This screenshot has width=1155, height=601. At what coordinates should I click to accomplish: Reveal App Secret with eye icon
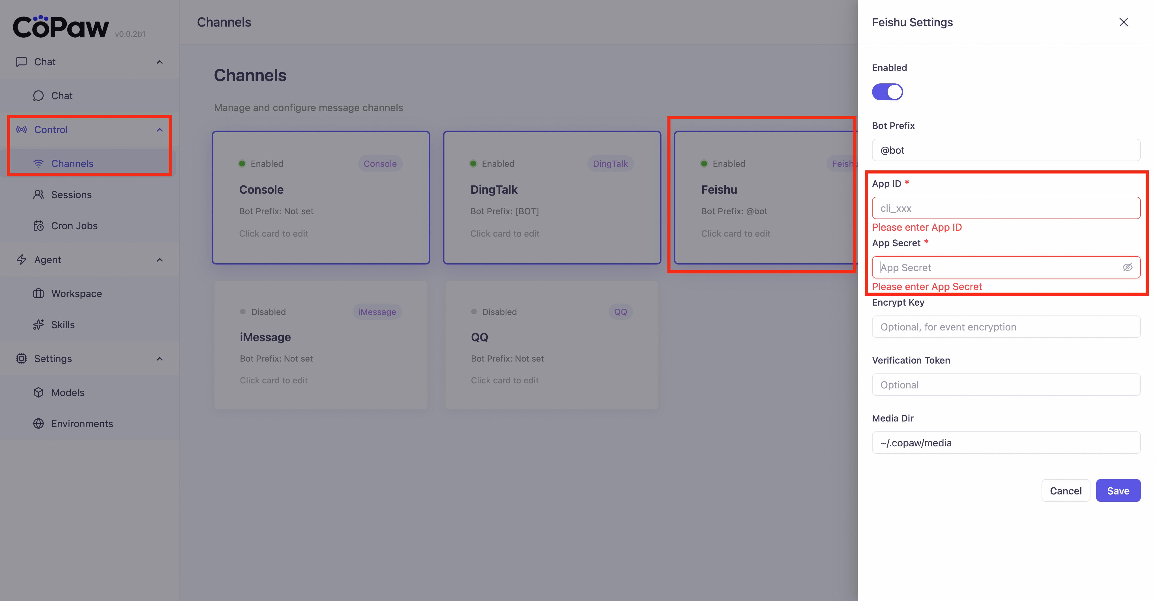point(1127,267)
